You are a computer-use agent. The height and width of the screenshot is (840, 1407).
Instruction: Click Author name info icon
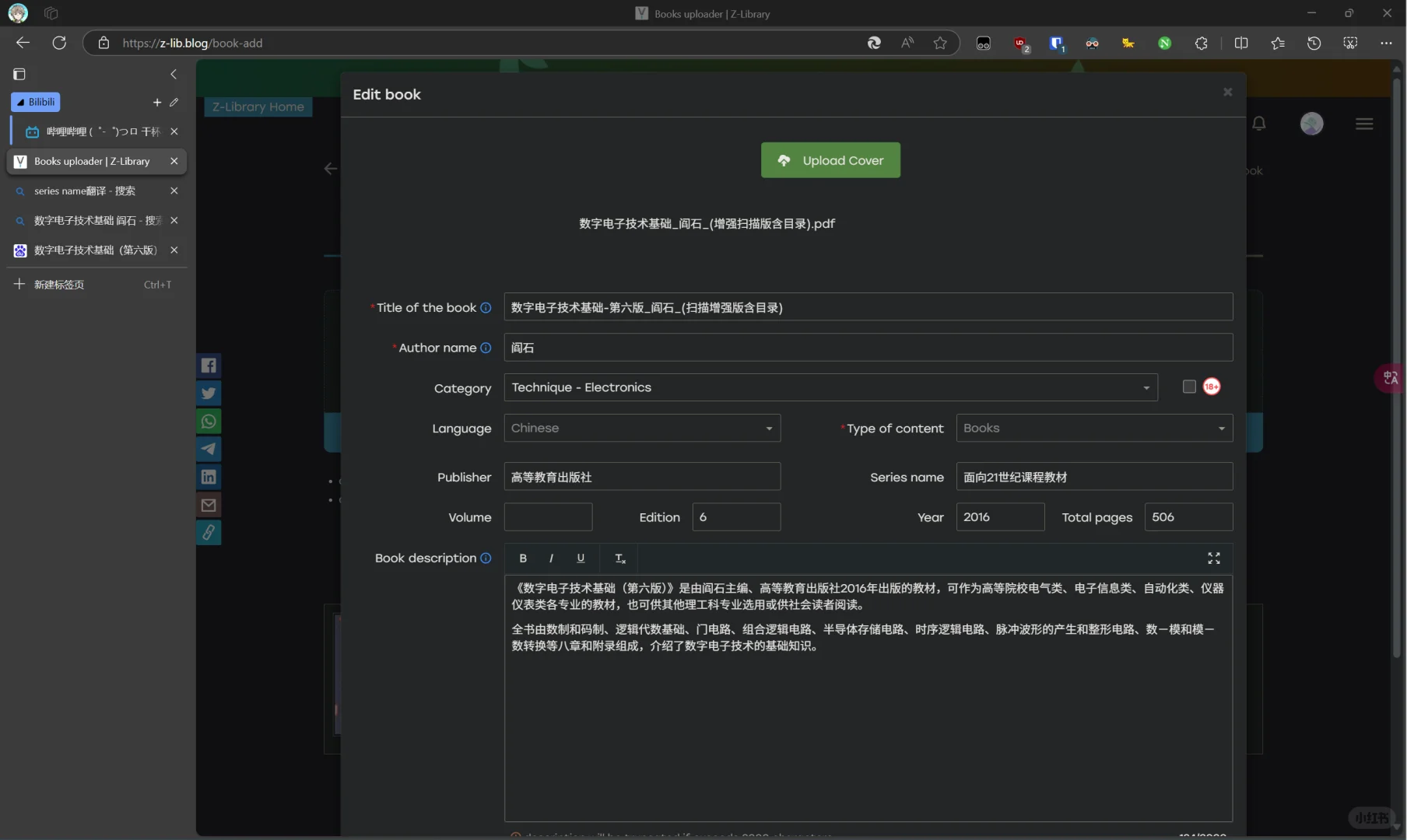[486, 348]
